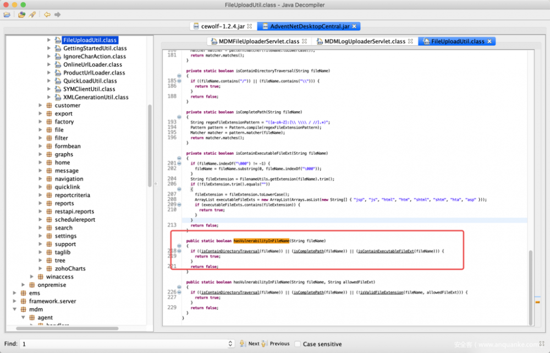Click the Forward navigation arrow icon
Image resolution: width=550 pixels, height=353 pixels.
(56, 15)
